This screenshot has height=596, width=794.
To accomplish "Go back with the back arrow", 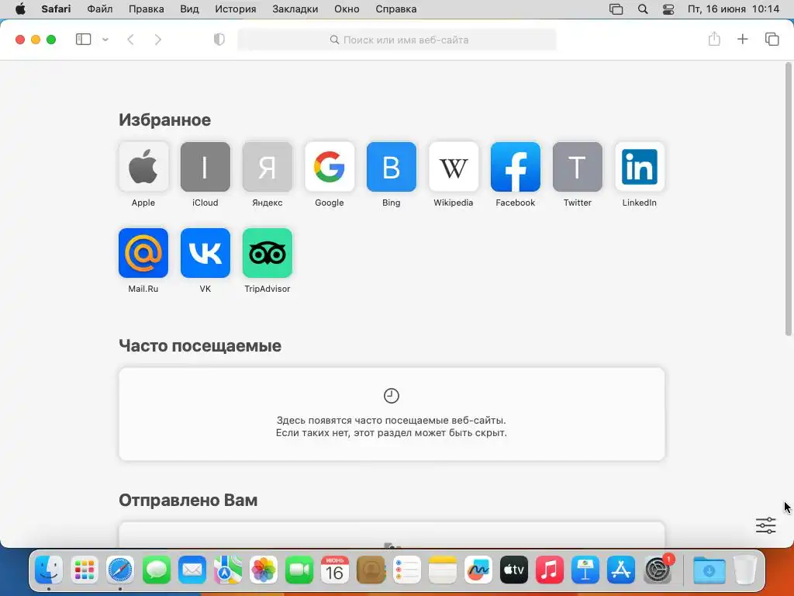I will click(130, 40).
